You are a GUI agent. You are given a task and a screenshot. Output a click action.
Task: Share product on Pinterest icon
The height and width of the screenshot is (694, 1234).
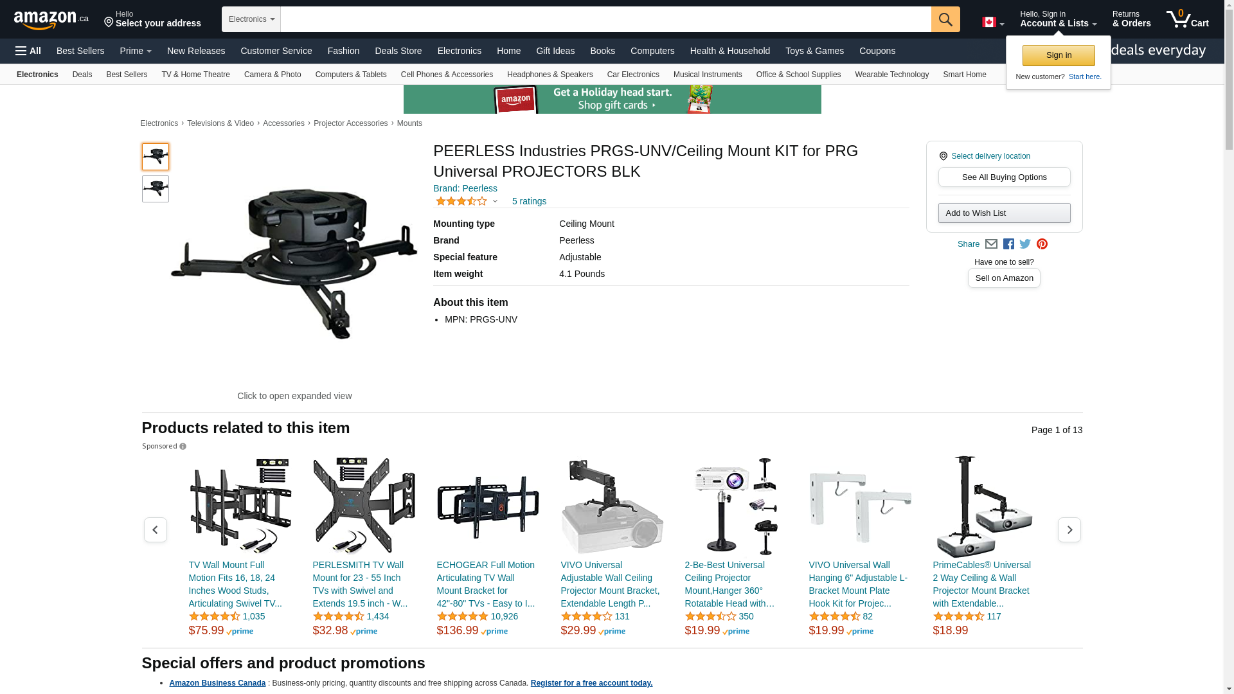pyautogui.click(x=1042, y=244)
